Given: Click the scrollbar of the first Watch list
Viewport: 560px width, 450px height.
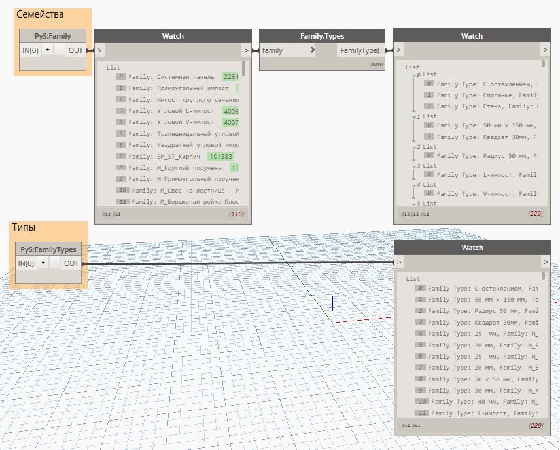Looking at the screenshot, I should (244, 69).
